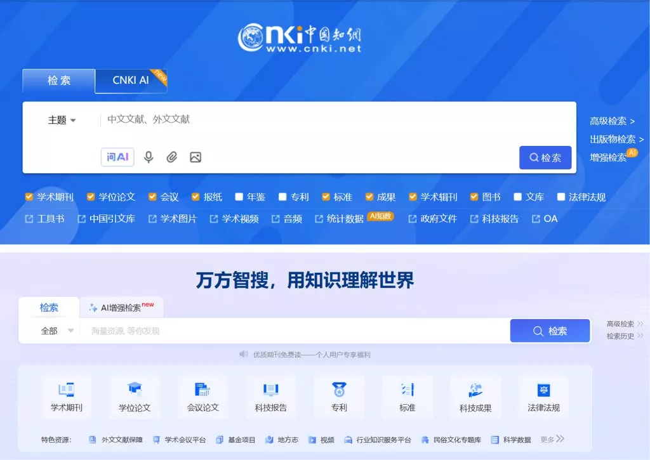
Task: Expand 更多 to show more special resources
Action: (x=547, y=439)
